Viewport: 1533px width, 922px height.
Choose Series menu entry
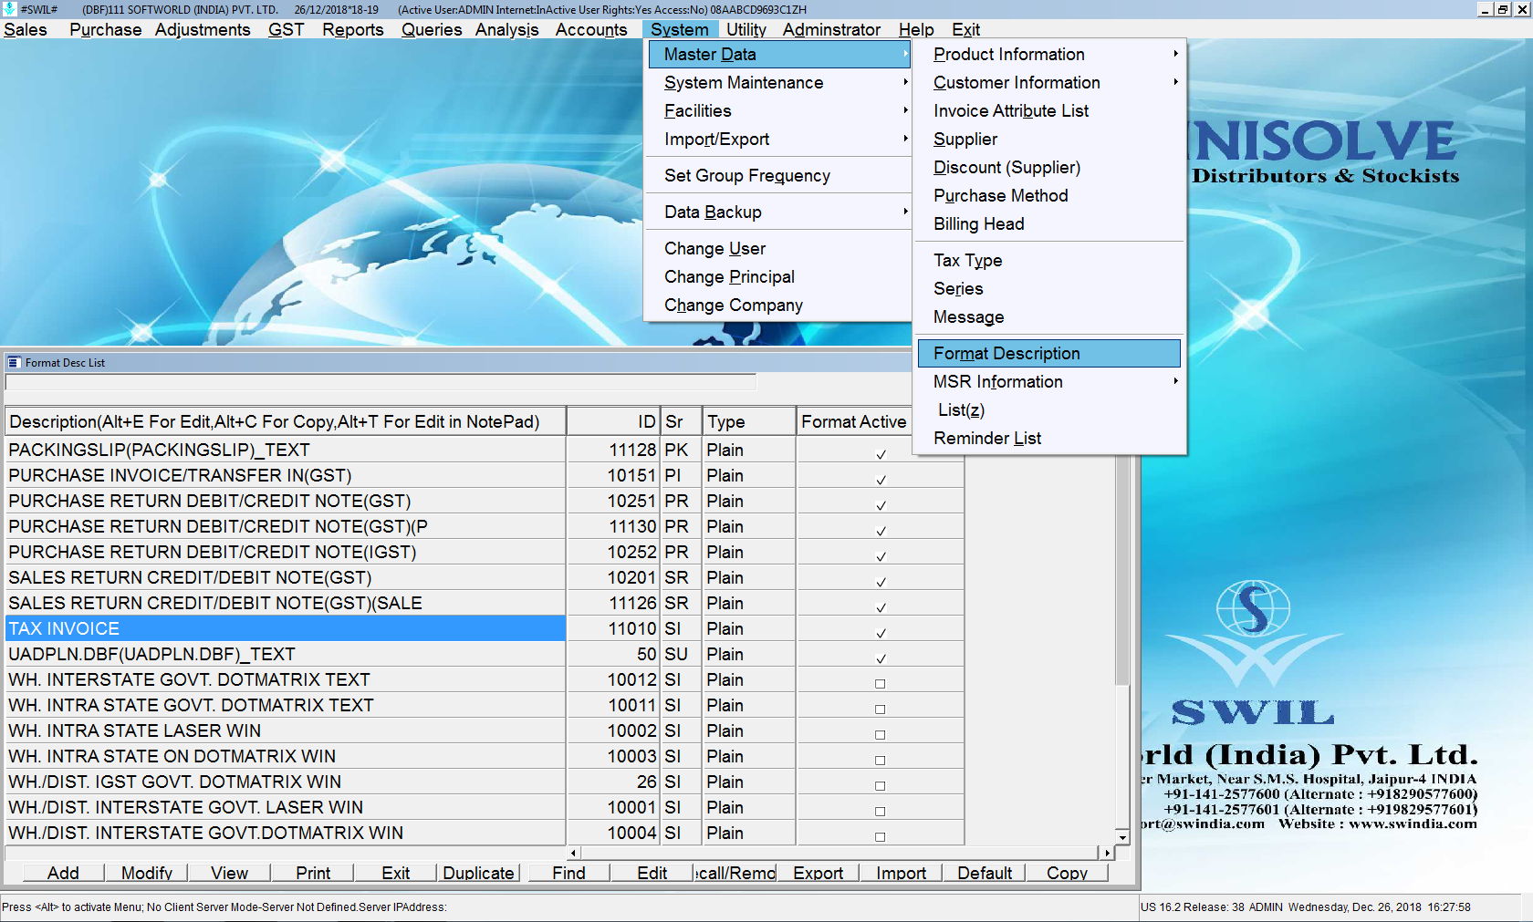[1049, 289]
